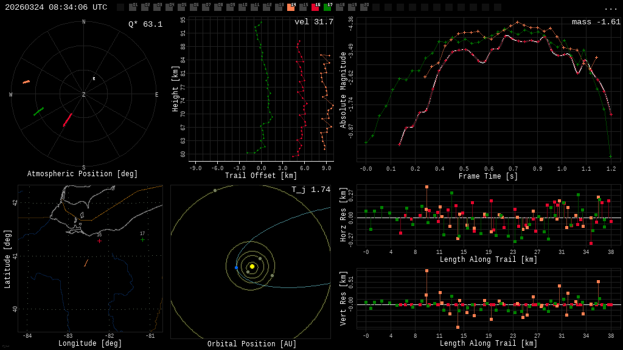
Task: Select the gray station 10 box
Action: pyautogui.click(x=242, y=7)
